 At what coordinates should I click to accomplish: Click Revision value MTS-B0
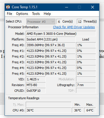(x=36, y=85)
